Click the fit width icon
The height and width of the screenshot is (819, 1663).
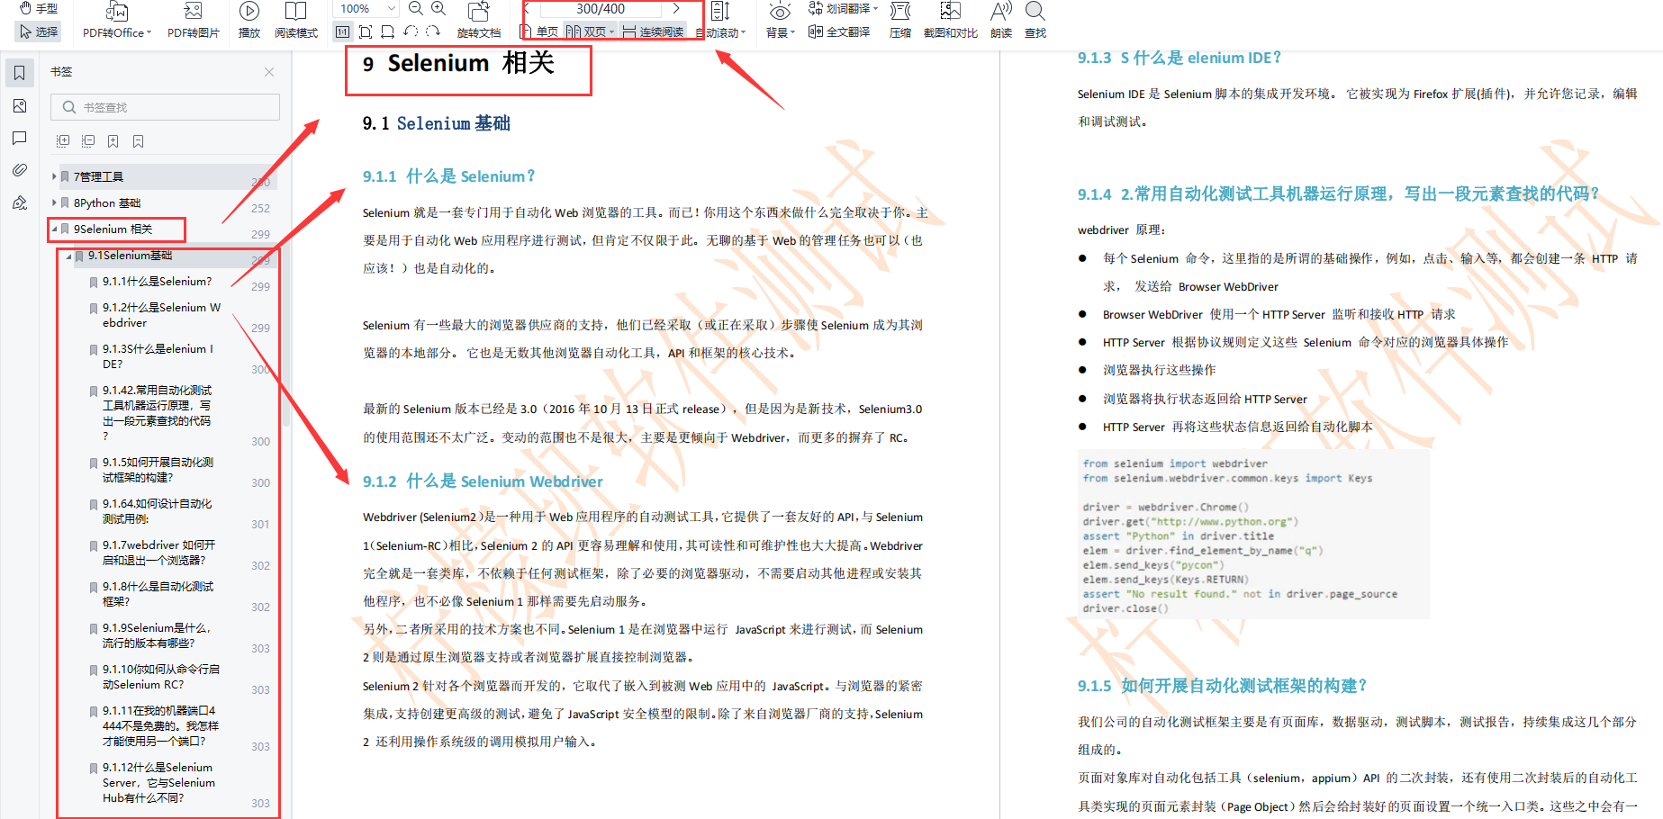388,31
